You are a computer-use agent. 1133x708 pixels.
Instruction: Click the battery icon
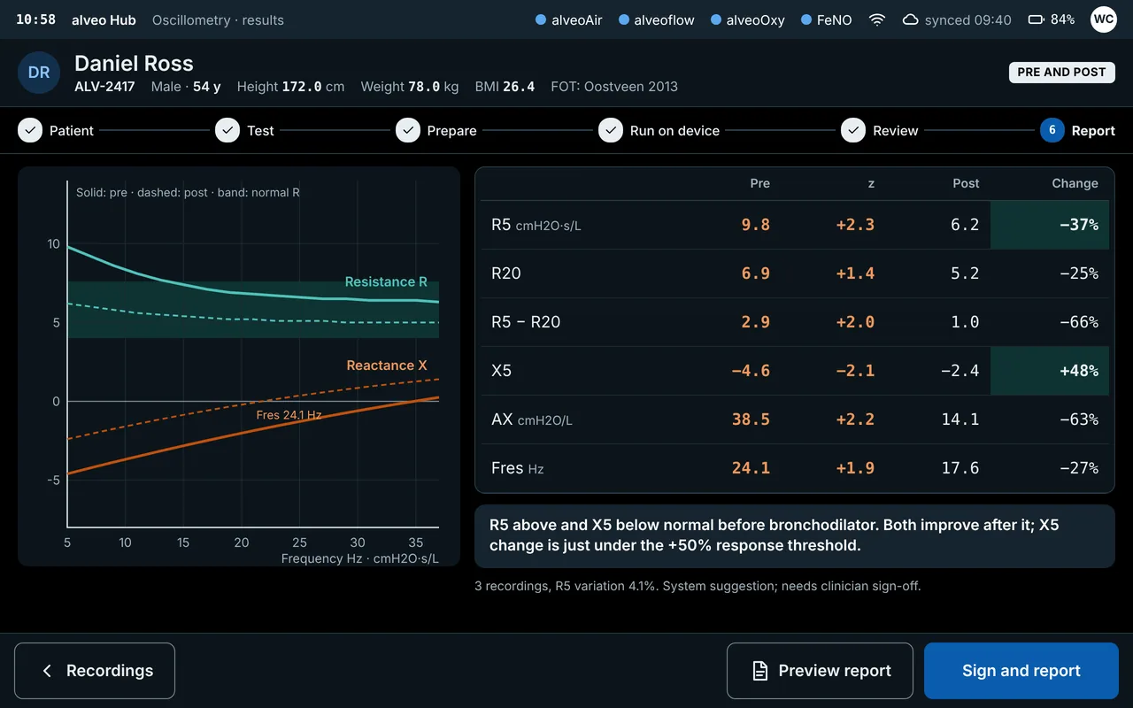(x=1036, y=19)
